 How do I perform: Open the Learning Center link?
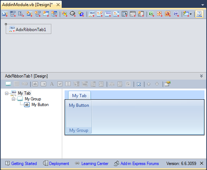tap(95, 164)
